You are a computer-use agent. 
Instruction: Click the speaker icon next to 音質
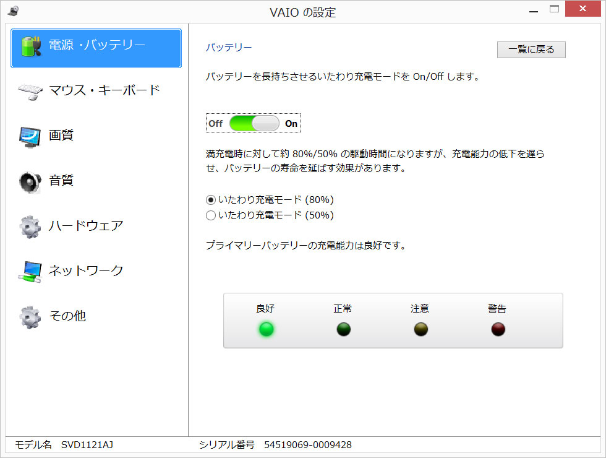[x=30, y=182]
